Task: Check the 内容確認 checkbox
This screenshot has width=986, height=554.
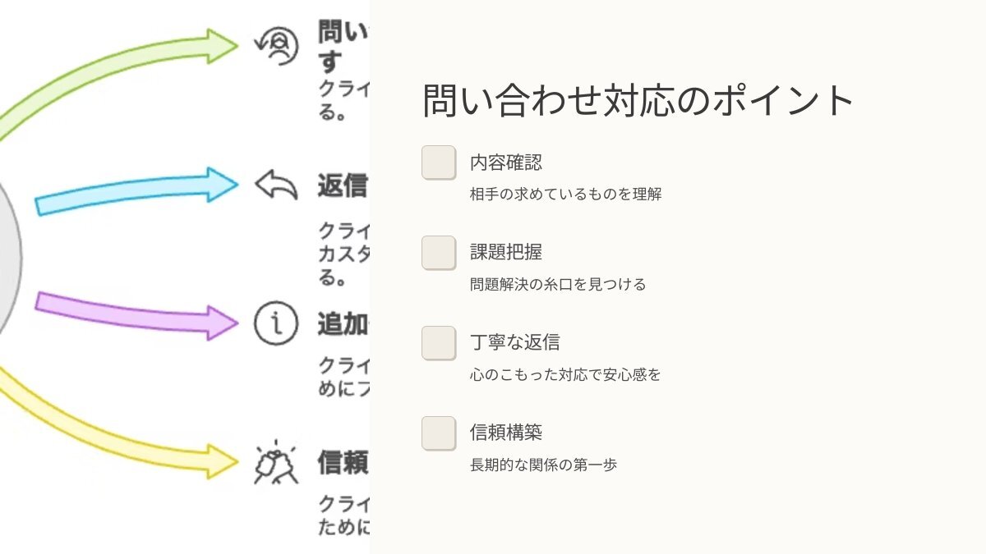Action: tap(439, 163)
